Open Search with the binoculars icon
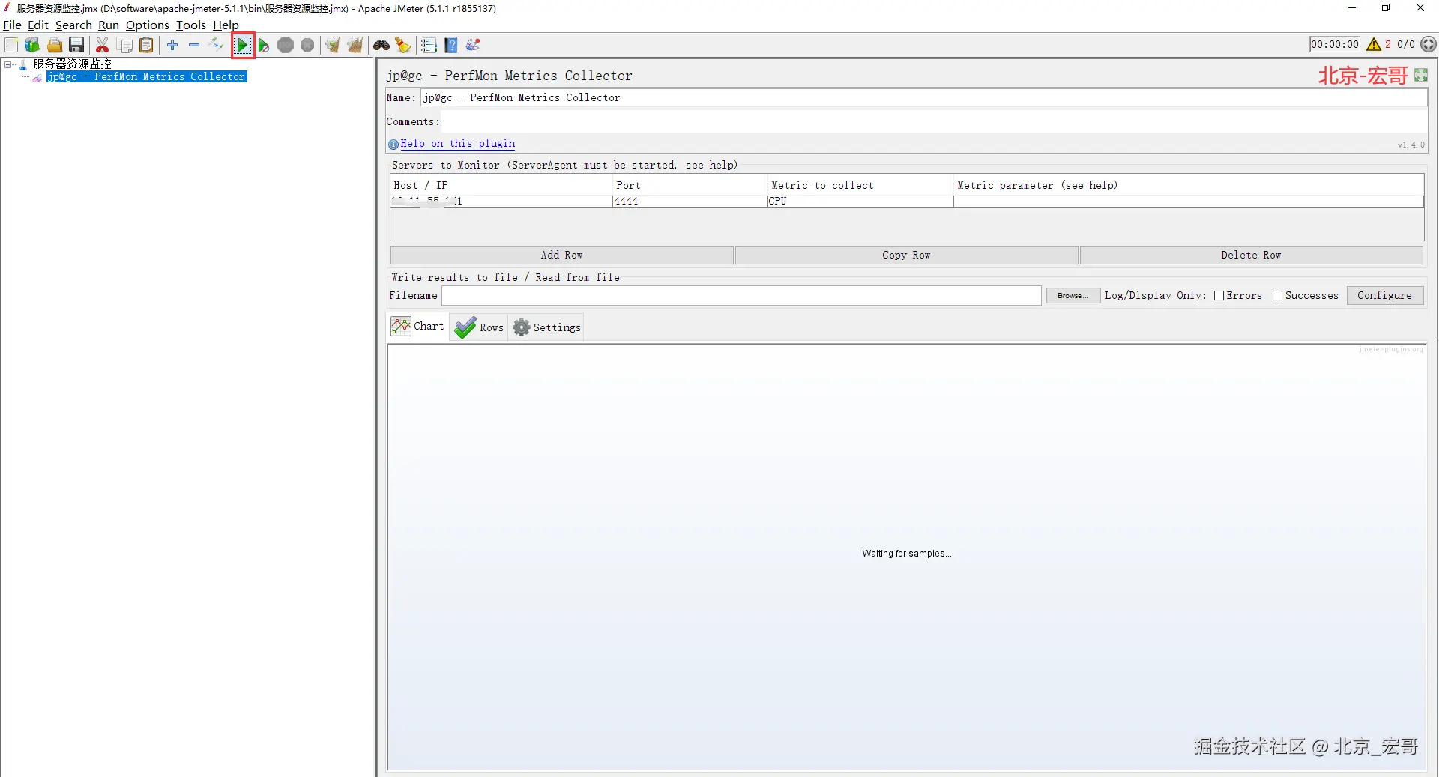Viewport: 1439px width, 777px height. click(x=381, y=45)
